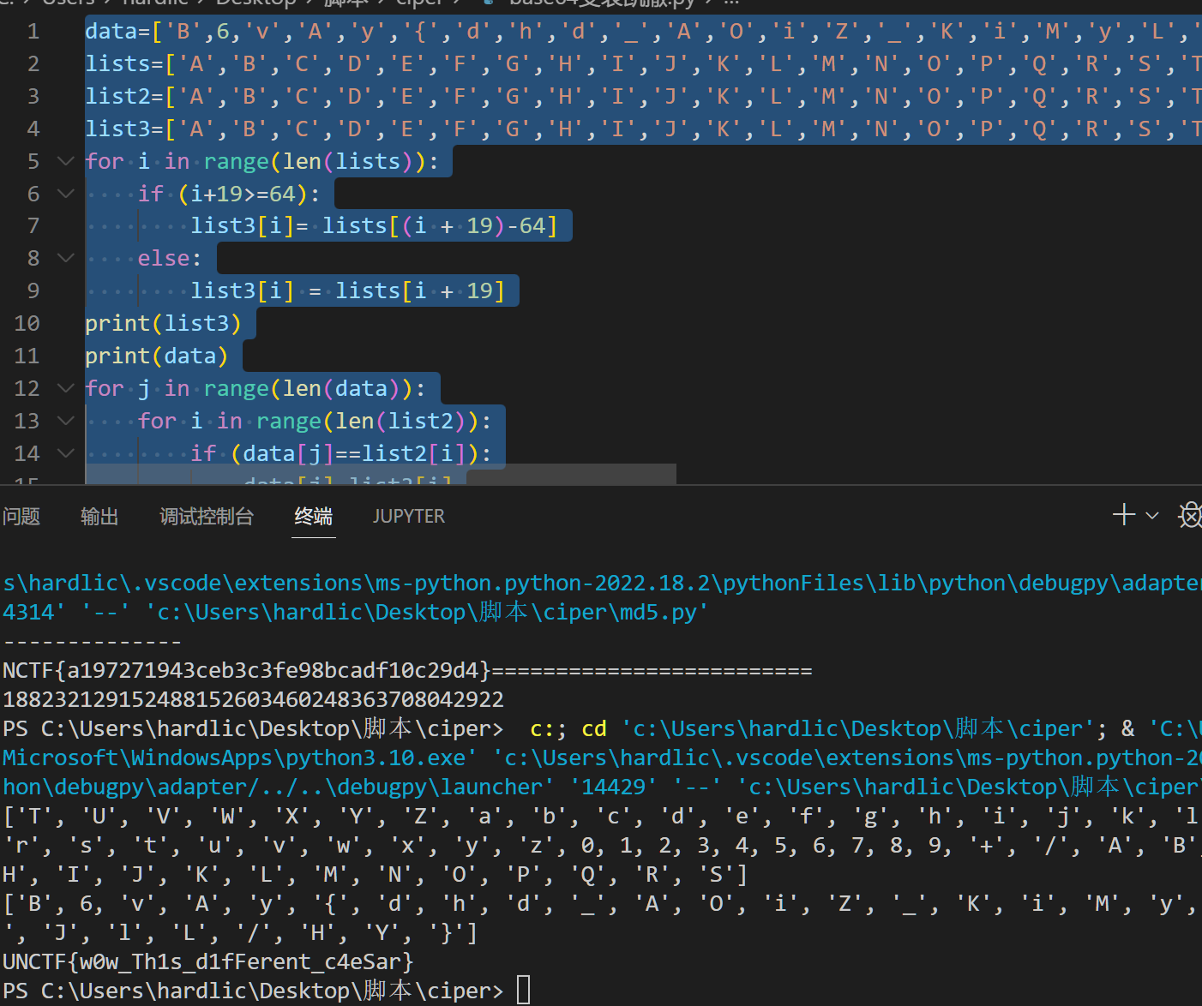This screenshot has height=1006, width=1202.
Task: Collapse the for loop on line 5
Action: (x=64, y=160)
